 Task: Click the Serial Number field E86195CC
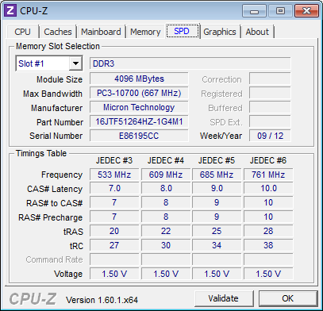(139, 136)
